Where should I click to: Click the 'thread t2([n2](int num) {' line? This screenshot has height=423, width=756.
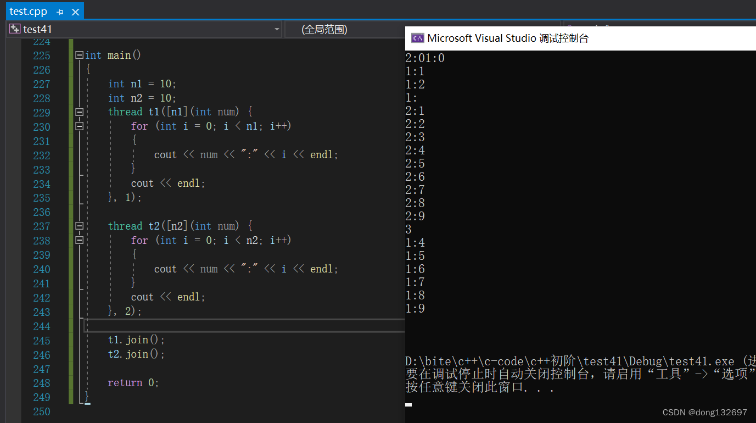point(180,226)
